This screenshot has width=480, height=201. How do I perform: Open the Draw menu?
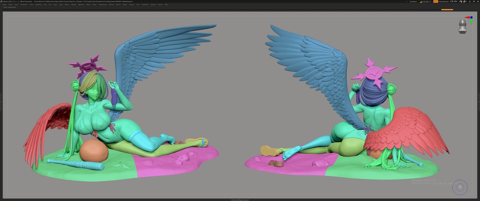(31, 5)
